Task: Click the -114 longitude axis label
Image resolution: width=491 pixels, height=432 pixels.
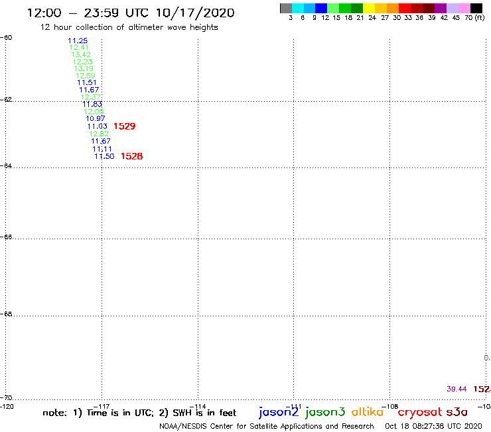Action: point(198,407)
